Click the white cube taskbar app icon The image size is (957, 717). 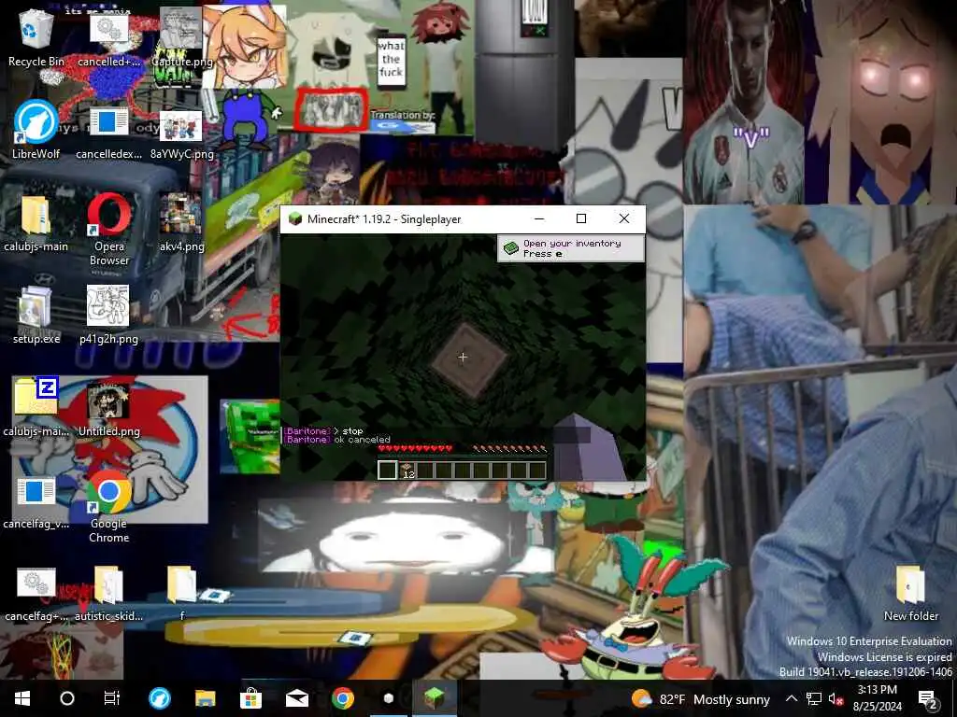388,698
